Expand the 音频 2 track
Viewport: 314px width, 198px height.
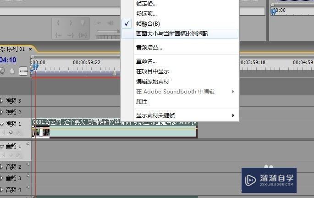tap(1, 166)
